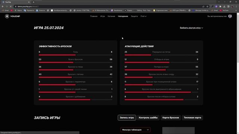Image resolution: width=239 pixels, height=134 pixels.
Task: Click the Голы stat label
Action: (x=75, y=52)
